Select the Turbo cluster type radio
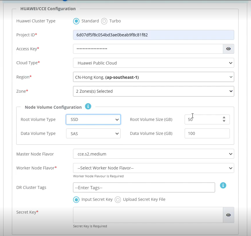Image resolution: width=251 pixels, height=236 pixels. click(104, 21)
